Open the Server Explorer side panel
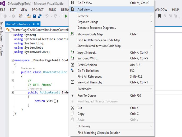 2,32
